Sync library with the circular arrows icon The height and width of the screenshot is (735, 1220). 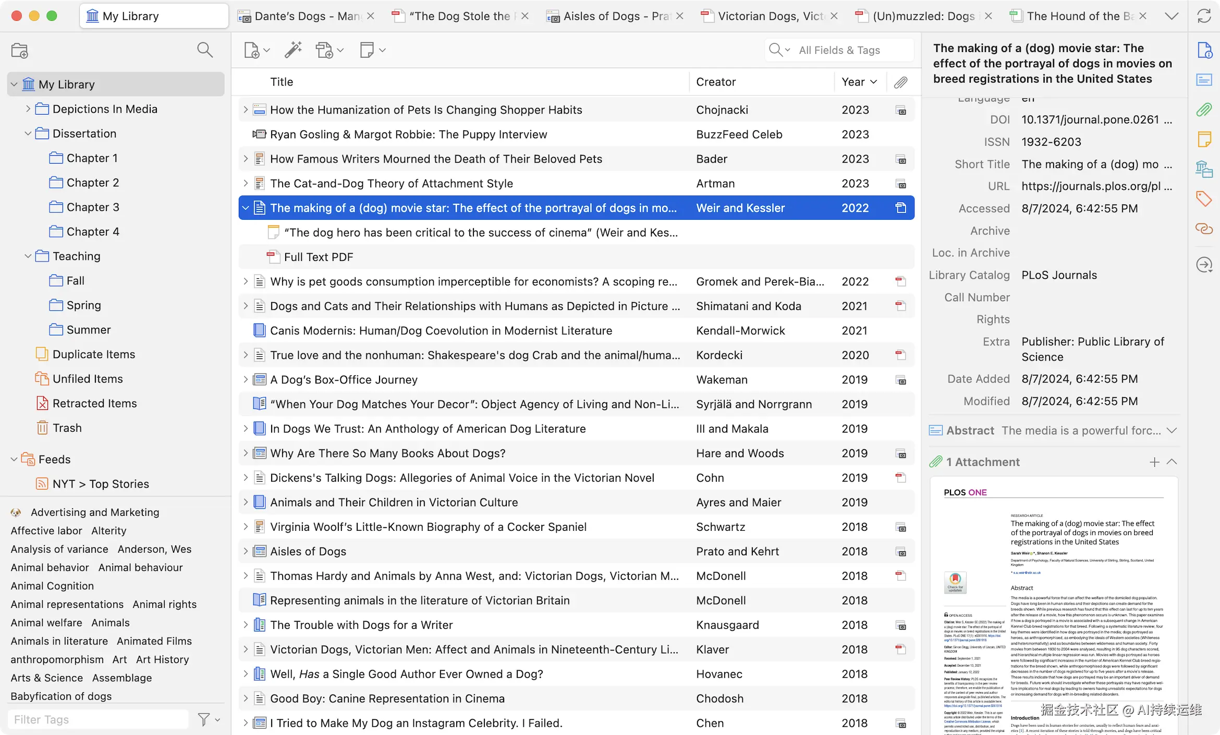(x=1204, y=16)
